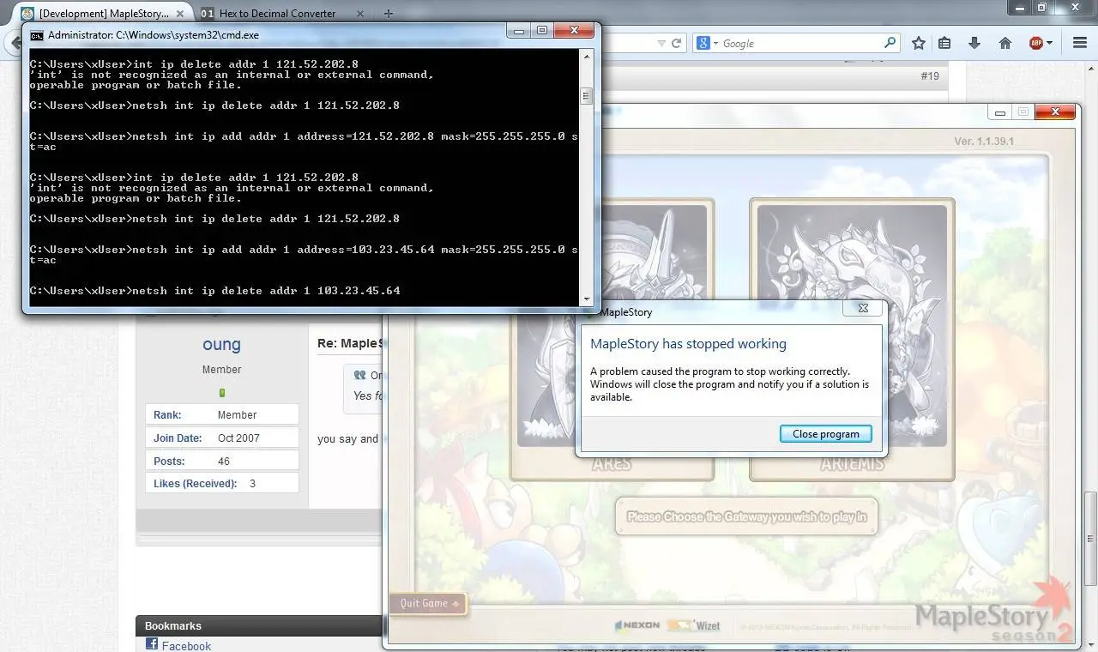Click Close program in the error dialog
This screenshot has width=1098, height=652.
tap(825, 434)
